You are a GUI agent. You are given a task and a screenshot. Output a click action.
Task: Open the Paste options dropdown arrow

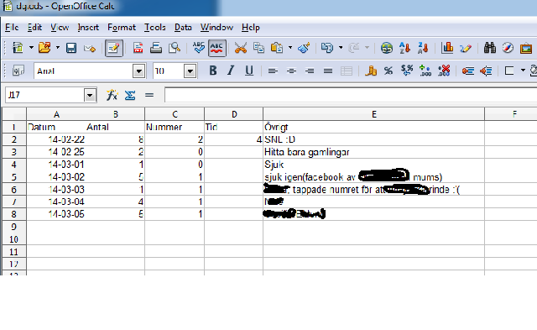290,48
